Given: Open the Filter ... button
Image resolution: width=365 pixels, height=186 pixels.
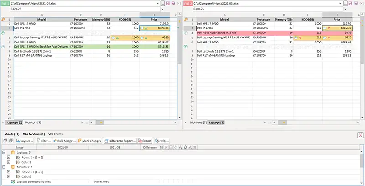Looking at the screenshot, I should pos(44,141).
